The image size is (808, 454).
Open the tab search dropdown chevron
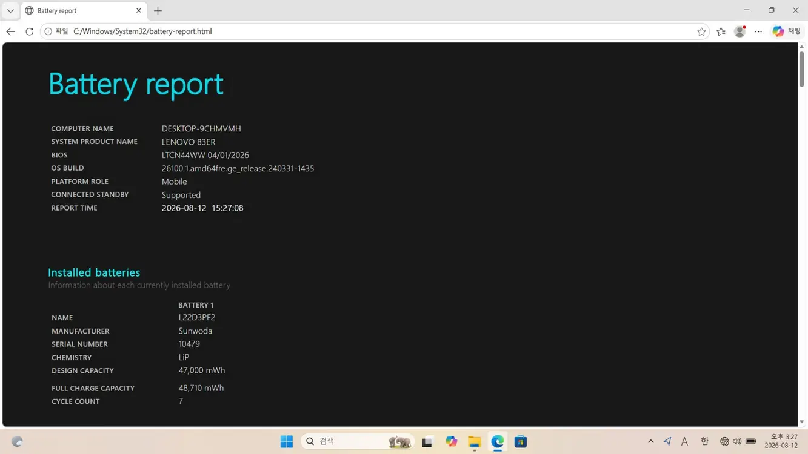[10, 10]
